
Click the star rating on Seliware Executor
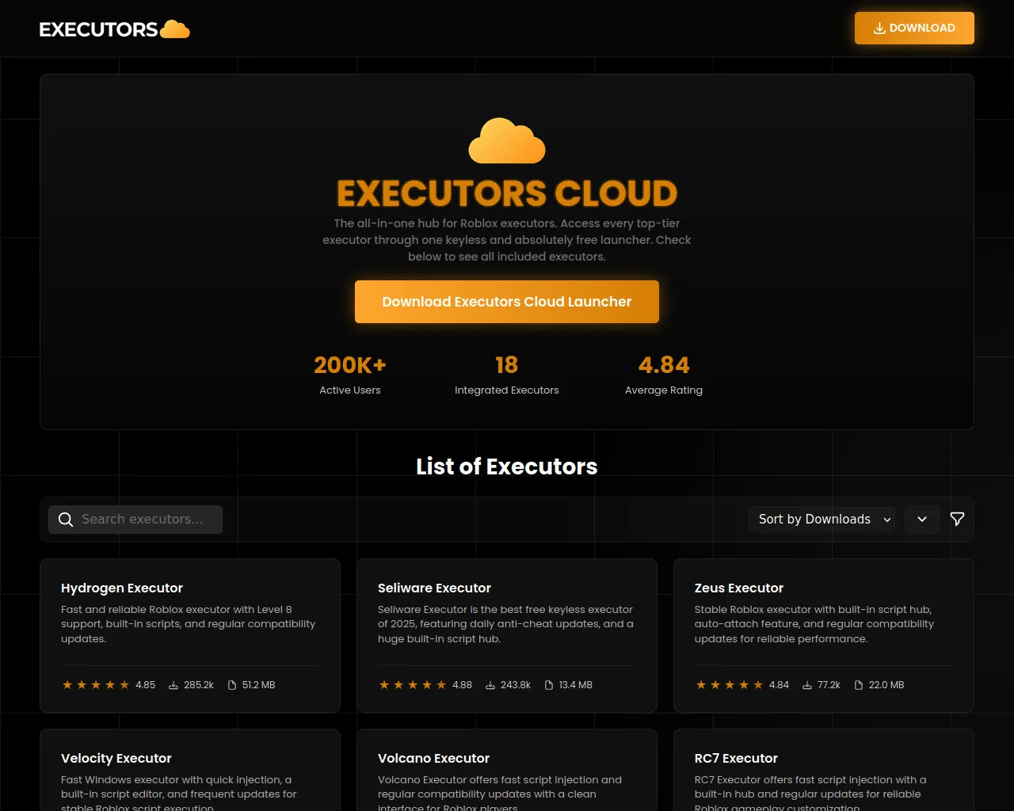click(x=413, y=685)
